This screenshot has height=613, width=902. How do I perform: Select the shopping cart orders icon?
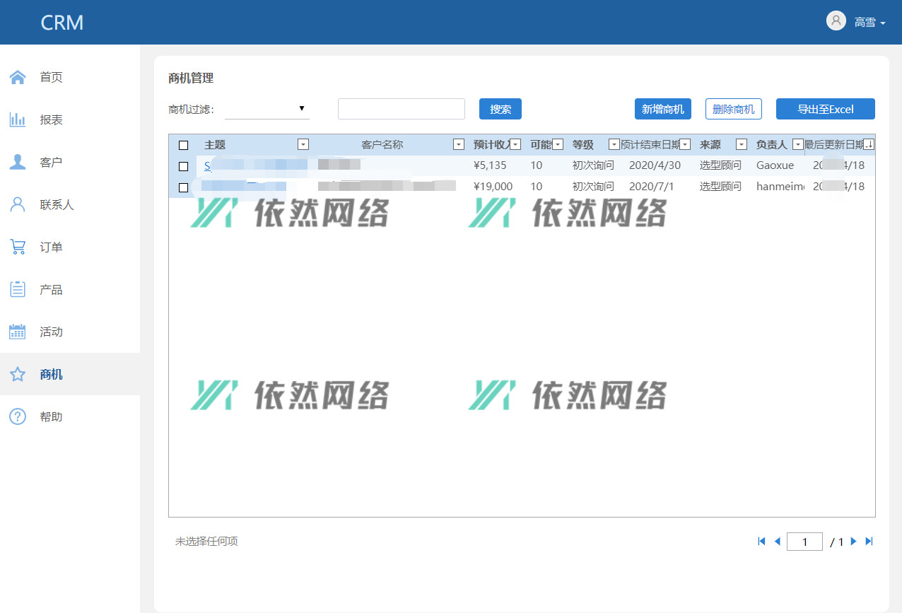click(x=18, y=247)
